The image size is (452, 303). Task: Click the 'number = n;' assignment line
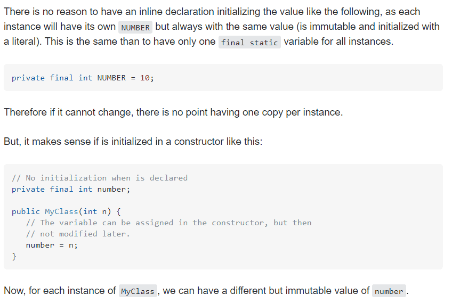[52, 245]
